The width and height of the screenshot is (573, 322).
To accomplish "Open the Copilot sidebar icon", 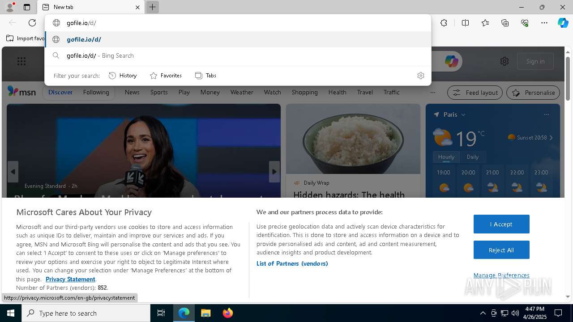I will pos(563,23).
